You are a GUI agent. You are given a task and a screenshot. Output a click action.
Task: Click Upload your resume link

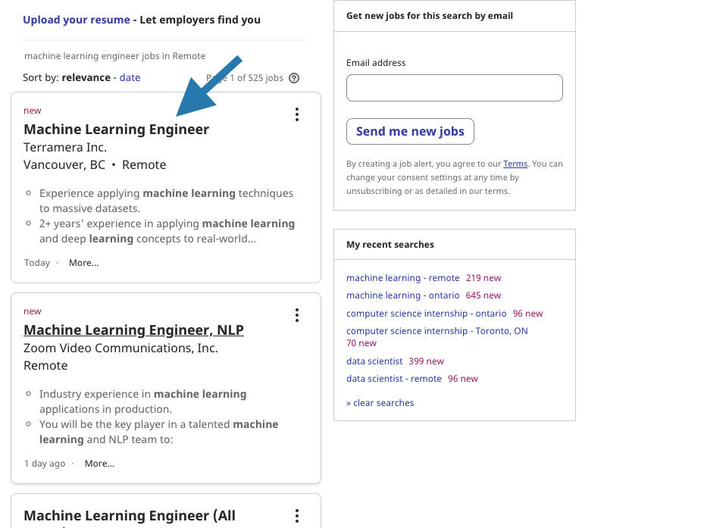(77, 20)
